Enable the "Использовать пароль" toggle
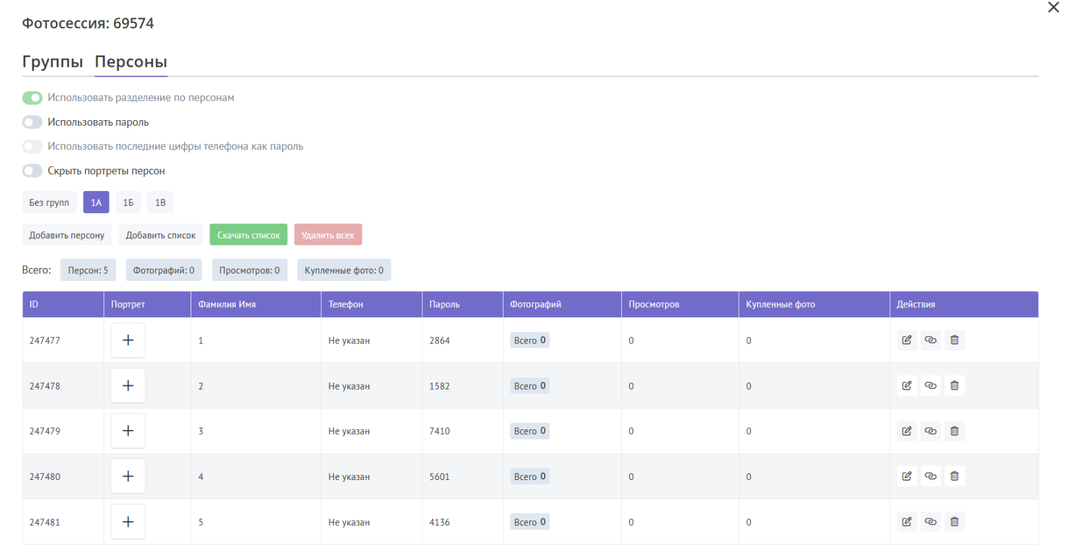The height and width of the screenshot is (557, 1068). coord(32,122)
